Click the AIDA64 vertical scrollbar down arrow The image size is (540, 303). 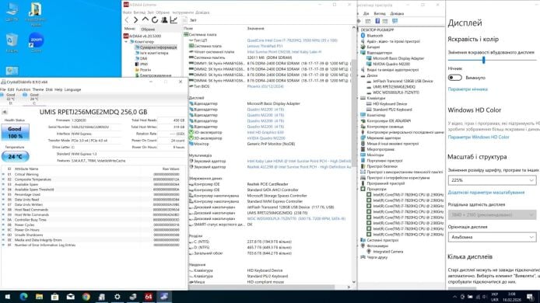tap(354, 282)
